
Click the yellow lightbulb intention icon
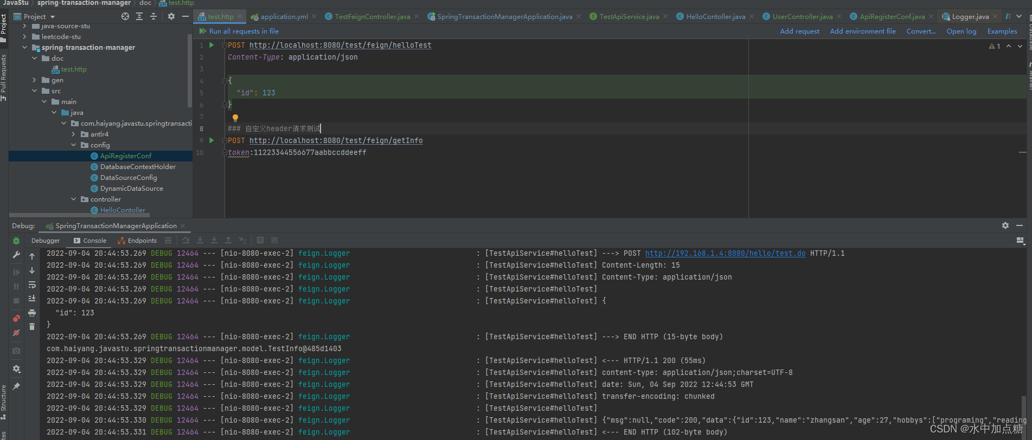click(x=235, y=118)
